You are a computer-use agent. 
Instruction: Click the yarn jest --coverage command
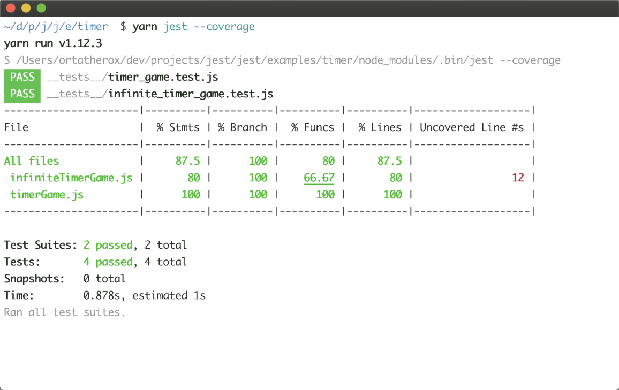tap(193, 26)
